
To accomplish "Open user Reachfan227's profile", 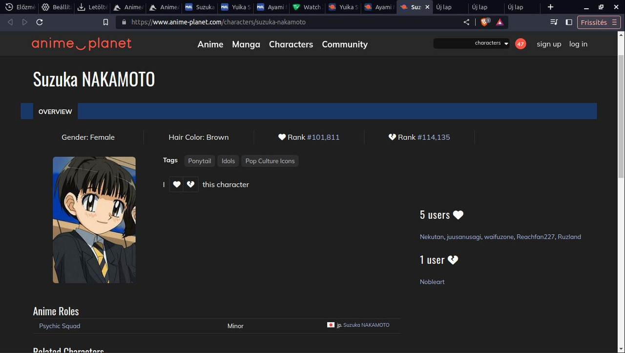I will pos(536,237).
